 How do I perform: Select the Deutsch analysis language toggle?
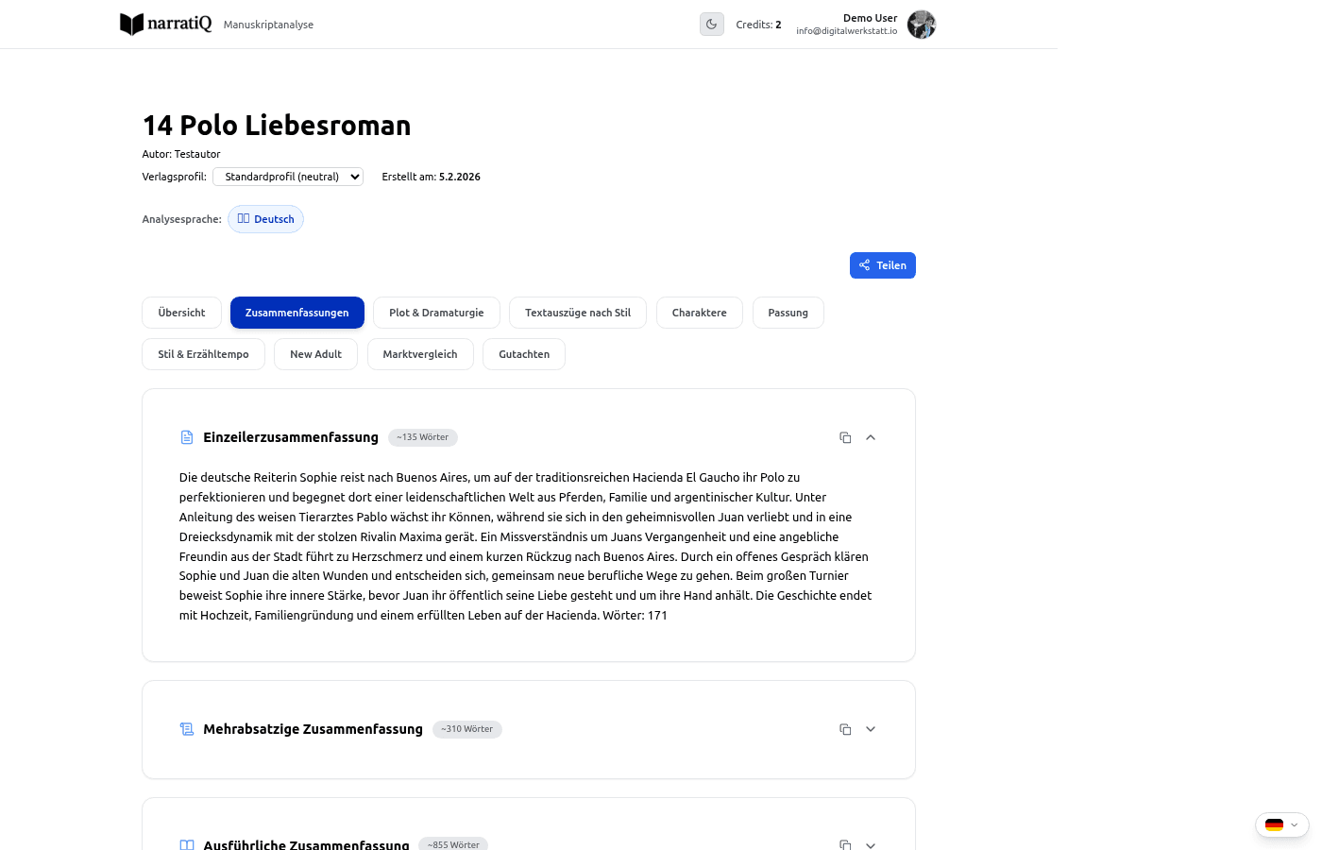[x=265, y=218]
